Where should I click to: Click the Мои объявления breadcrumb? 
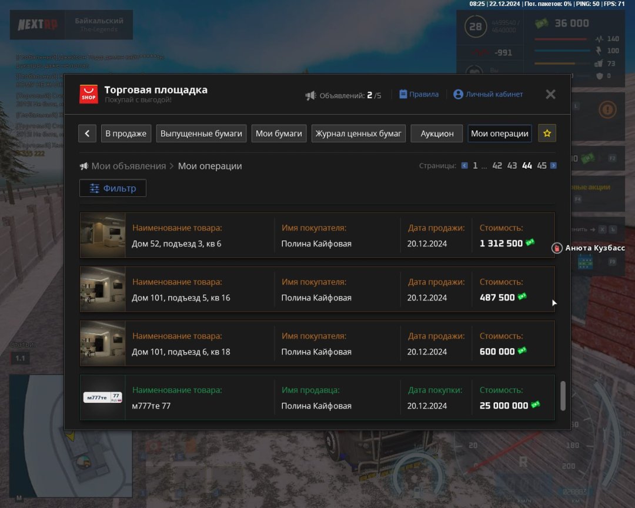click(128, 166)
